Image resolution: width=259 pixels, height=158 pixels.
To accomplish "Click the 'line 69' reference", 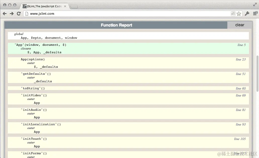I will point(241,95).
